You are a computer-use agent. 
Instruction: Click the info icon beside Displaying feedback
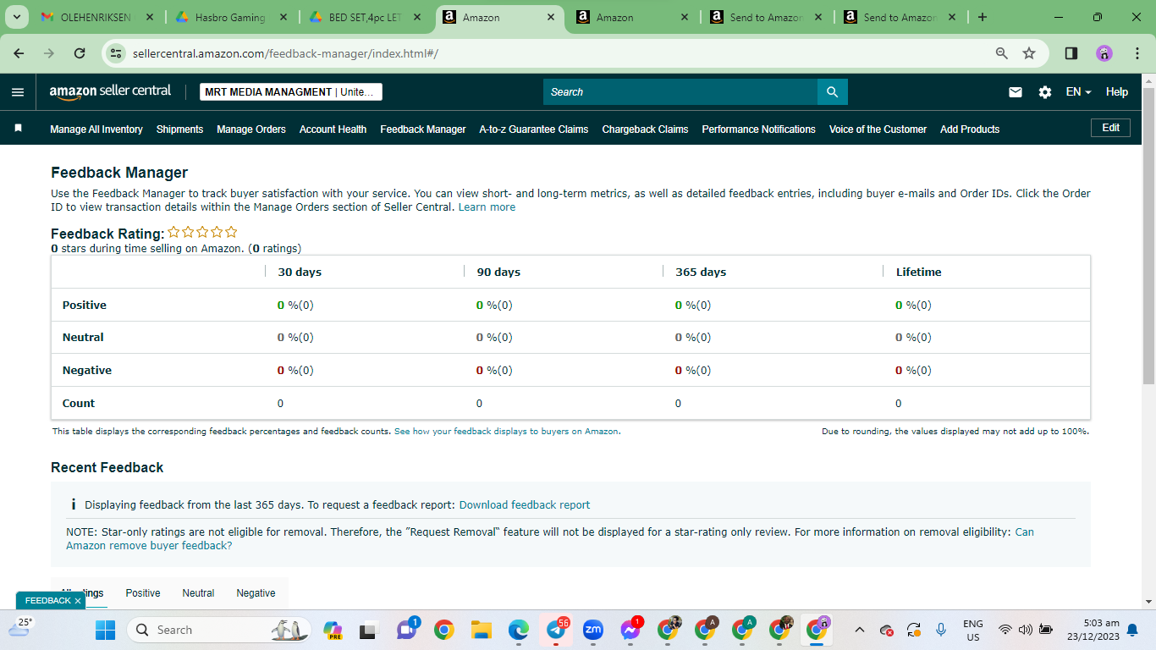click(74, 504)
